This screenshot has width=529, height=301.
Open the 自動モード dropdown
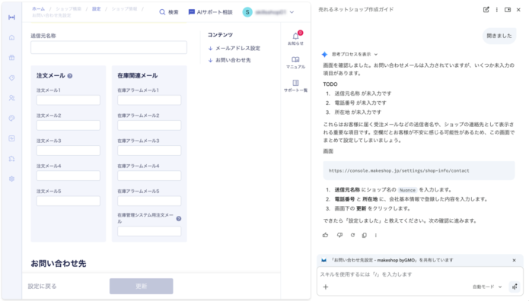click(x=487, y=287)
